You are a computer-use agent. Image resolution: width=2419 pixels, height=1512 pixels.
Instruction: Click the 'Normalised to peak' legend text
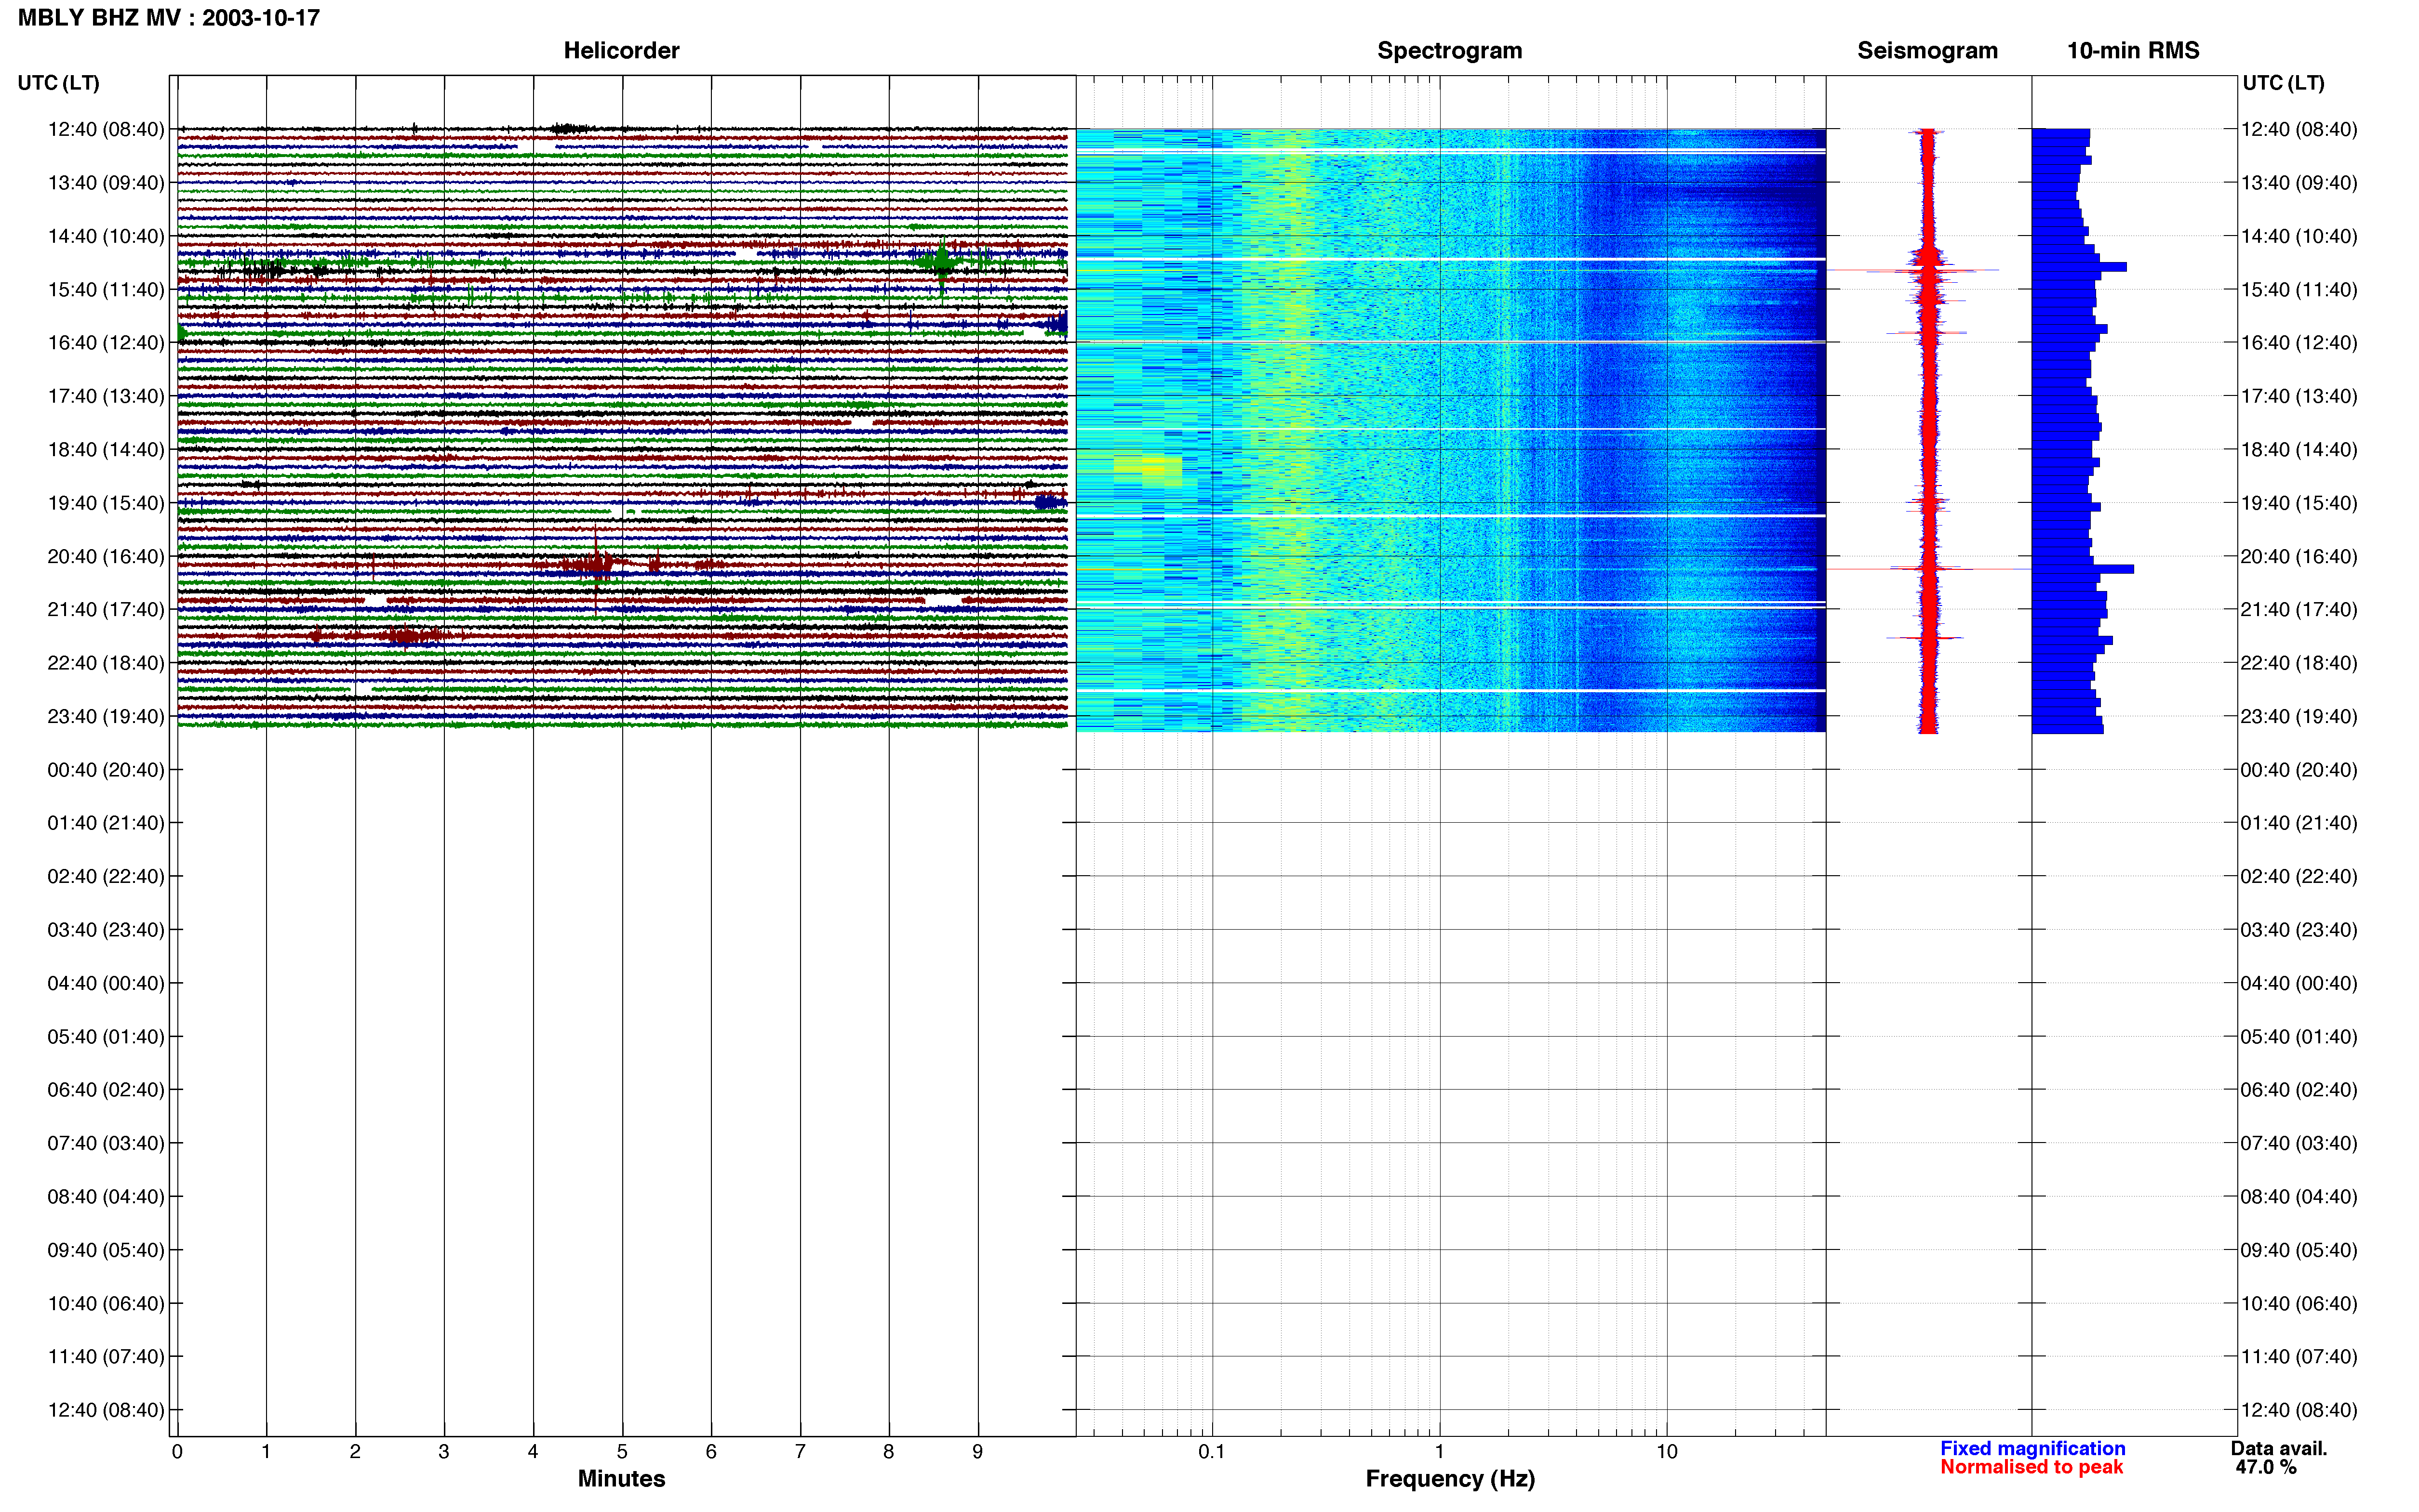point(2031,1467)
